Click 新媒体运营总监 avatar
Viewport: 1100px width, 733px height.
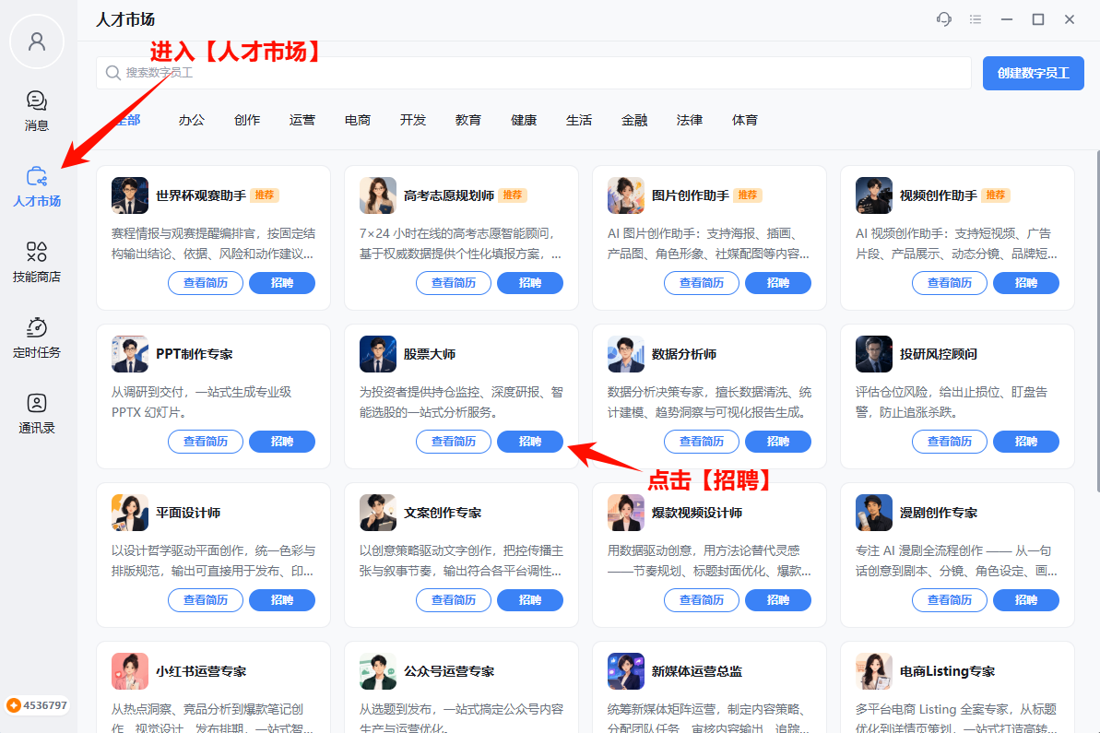pos(626,670)
